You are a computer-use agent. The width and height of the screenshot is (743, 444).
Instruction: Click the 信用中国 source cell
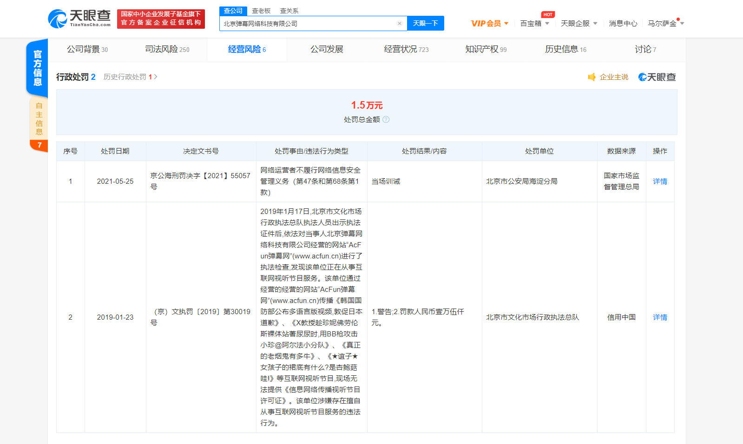(x=621, y=317)
